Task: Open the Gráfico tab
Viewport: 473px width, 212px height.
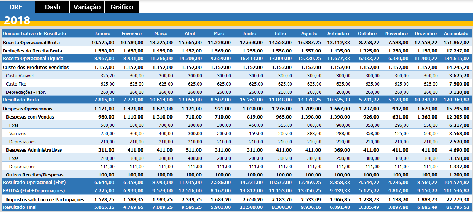Action: (121, 7)
